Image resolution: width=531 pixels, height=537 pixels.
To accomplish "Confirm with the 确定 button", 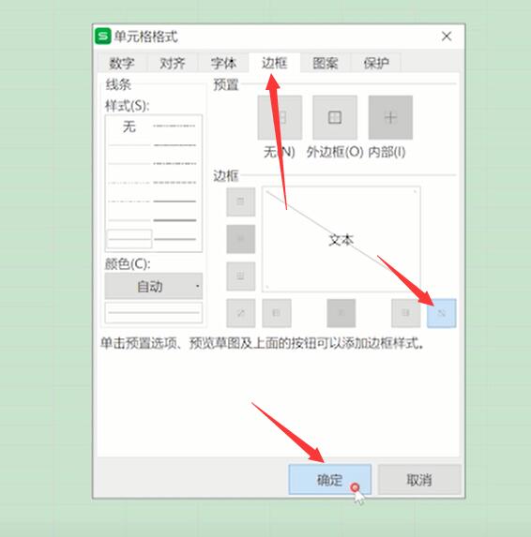I will coord(330,480).
